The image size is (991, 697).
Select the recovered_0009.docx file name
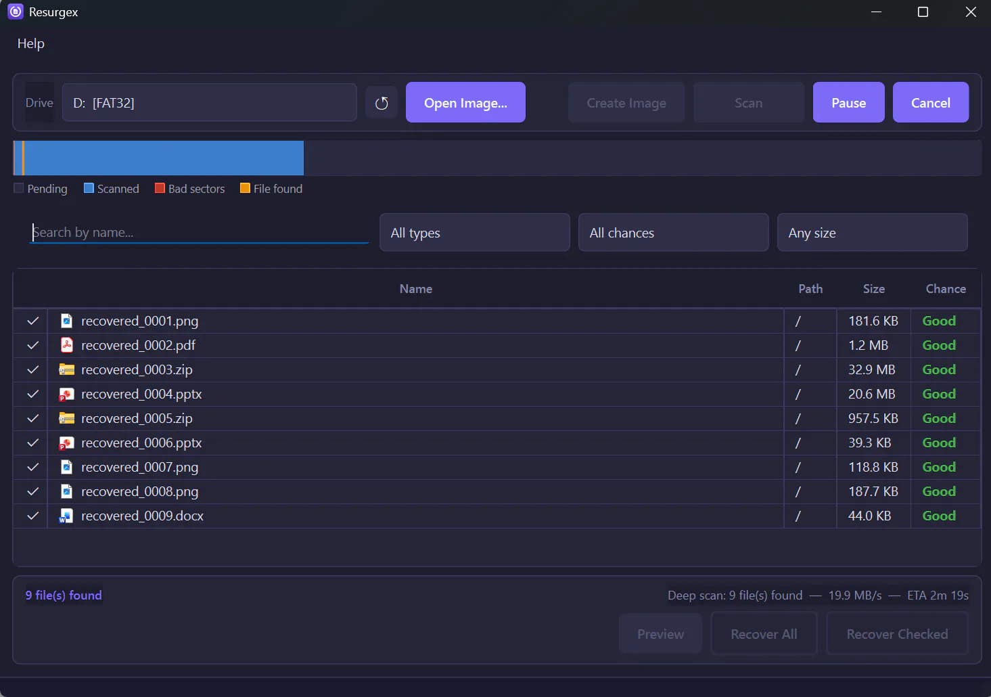coord(142,516)
